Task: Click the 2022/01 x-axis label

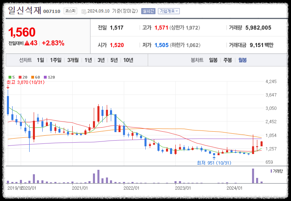Action: (131, 188)
